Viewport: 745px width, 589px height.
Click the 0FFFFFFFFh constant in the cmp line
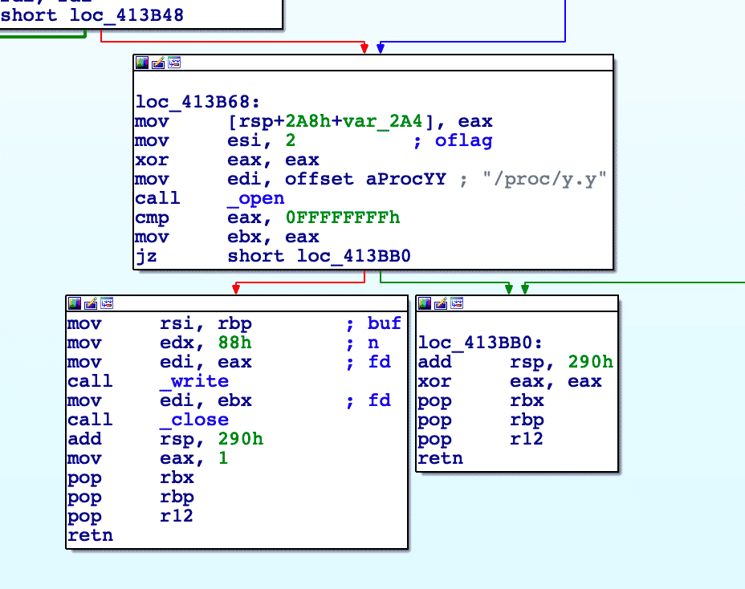pyautogui.click(x=343, y=217)
